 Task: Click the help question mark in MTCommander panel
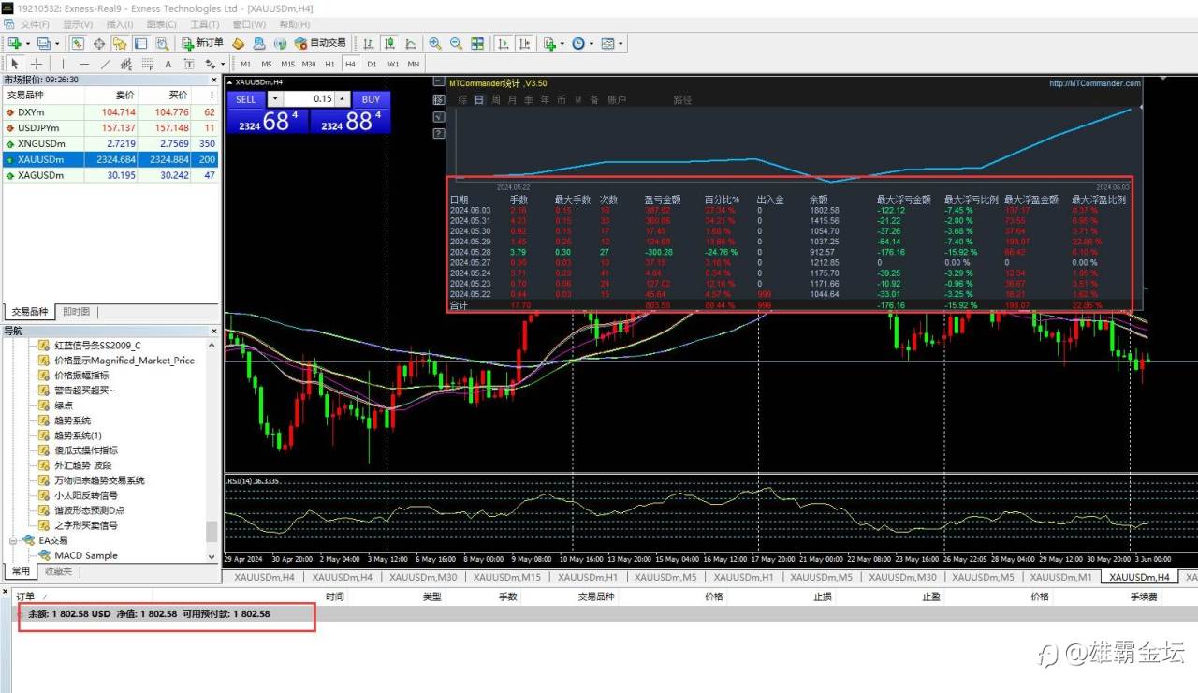tap(438, 134)
